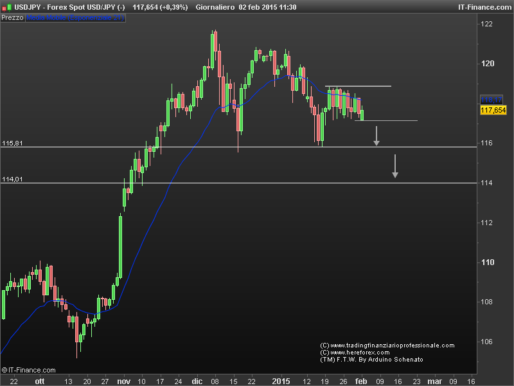Click the feb month label on date axis
This screenshot has width=514, height=386.
coord(361,381)
